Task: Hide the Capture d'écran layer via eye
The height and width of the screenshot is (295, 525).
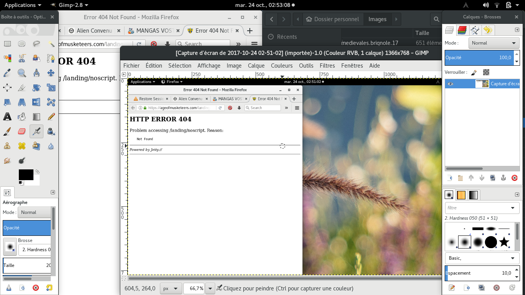Action: click(x=450, y=84)
